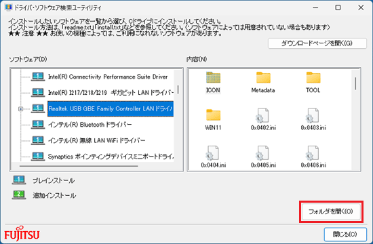
Task: Select the ICON folder icon
Action: [213, 77]
